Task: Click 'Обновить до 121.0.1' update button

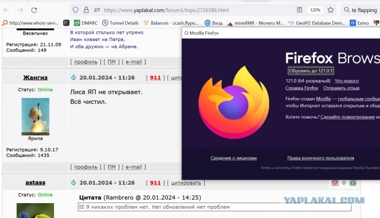Action: [311, 71]
